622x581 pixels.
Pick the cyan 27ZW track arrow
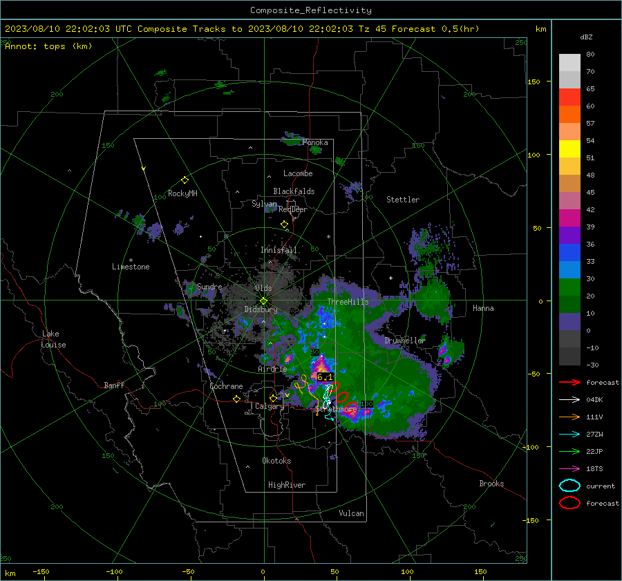pyautogui.click(x=569, y=435)
